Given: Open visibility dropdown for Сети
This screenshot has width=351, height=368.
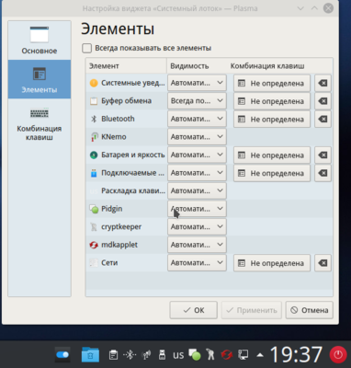Looking at the screenshot, I should click(197, 263).
